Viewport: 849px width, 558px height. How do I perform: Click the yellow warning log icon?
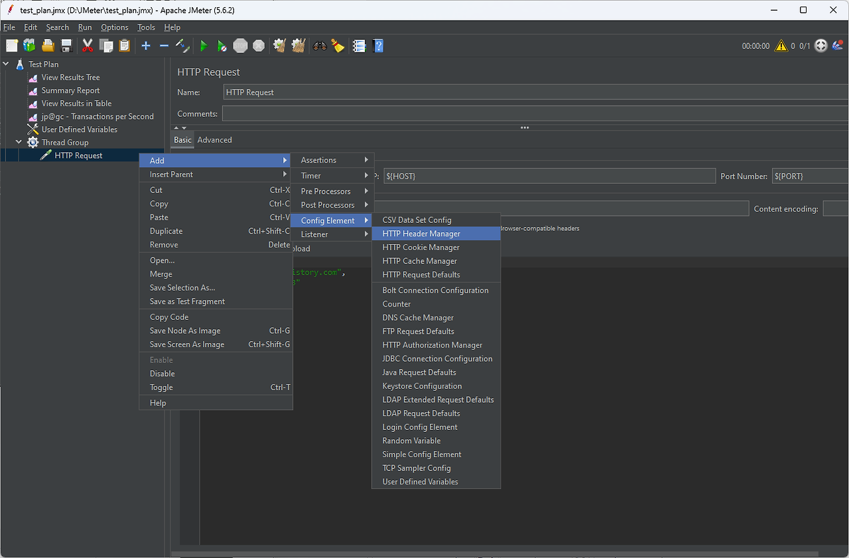tap(781, 46)
